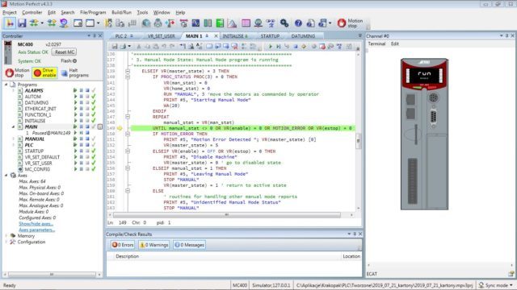Switch to the DATUMING tab
Viewport: 517px width, 290px height.
pos(303,35)
